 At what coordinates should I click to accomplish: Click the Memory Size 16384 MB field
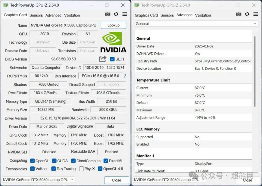46,110
